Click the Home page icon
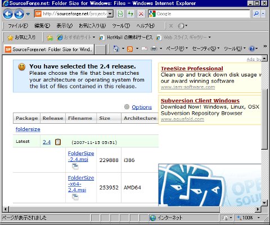Screen dimensions: 270x225 coord(116,49)
